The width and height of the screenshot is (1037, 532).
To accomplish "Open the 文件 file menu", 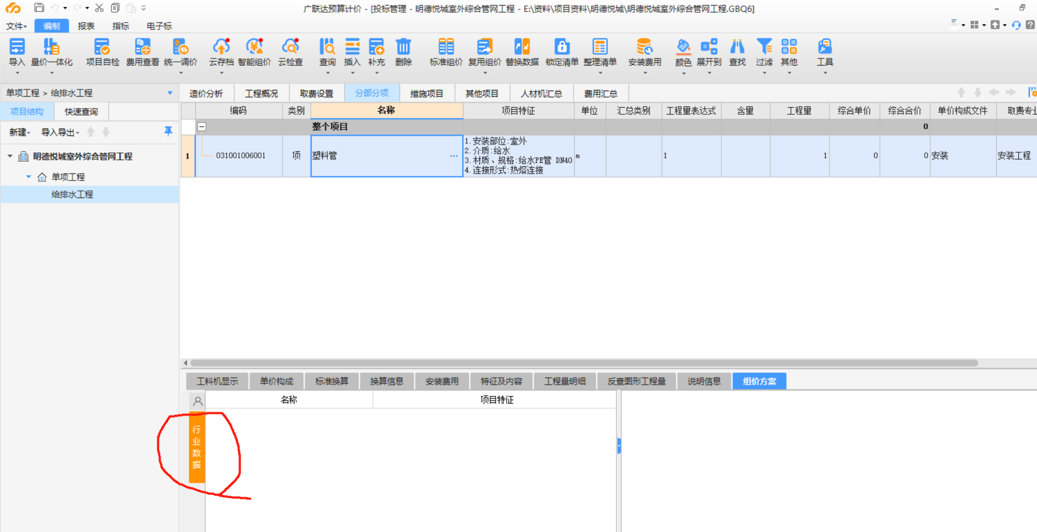I will coord(16,26).
